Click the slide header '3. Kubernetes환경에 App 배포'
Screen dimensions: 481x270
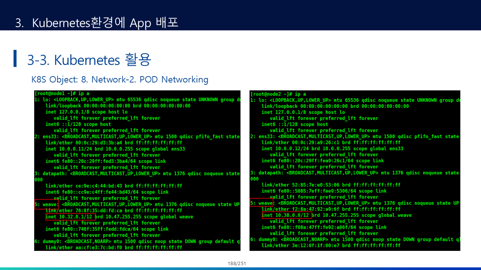(97, 22)
